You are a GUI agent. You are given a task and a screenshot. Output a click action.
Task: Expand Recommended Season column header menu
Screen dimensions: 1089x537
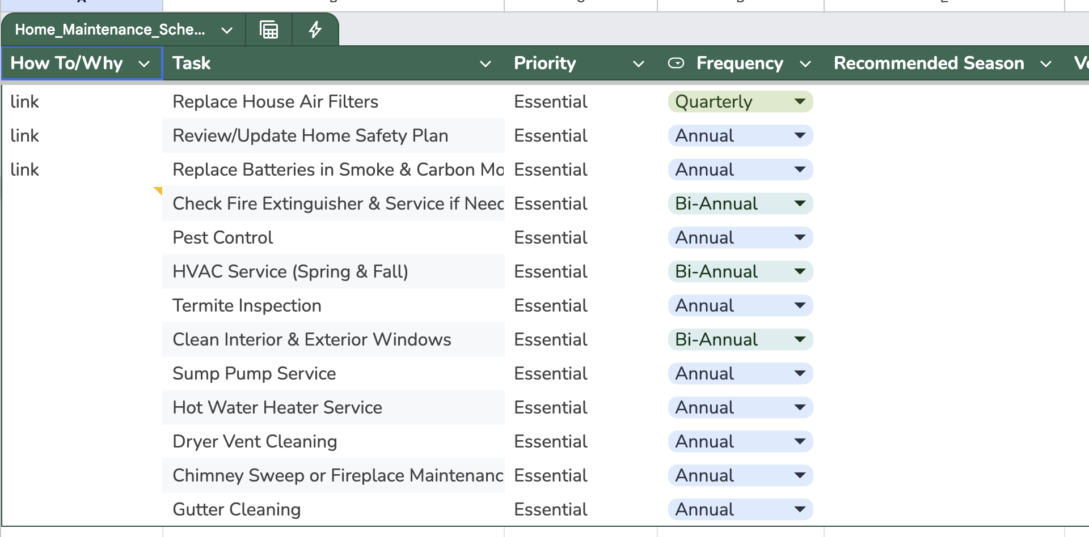pos(1046,64)
